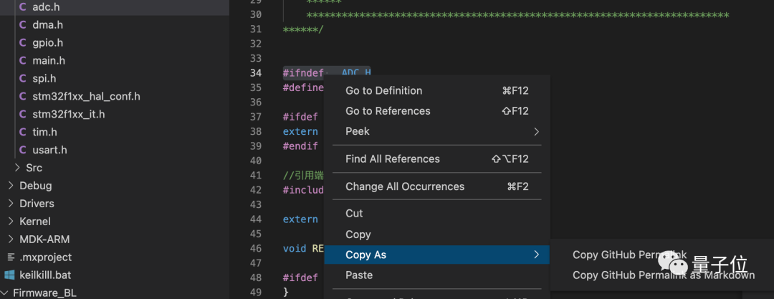The width and height of the screenshot is (774, 299).
Task: Click the file icon beside .mxproject
Action: point(10,257)
